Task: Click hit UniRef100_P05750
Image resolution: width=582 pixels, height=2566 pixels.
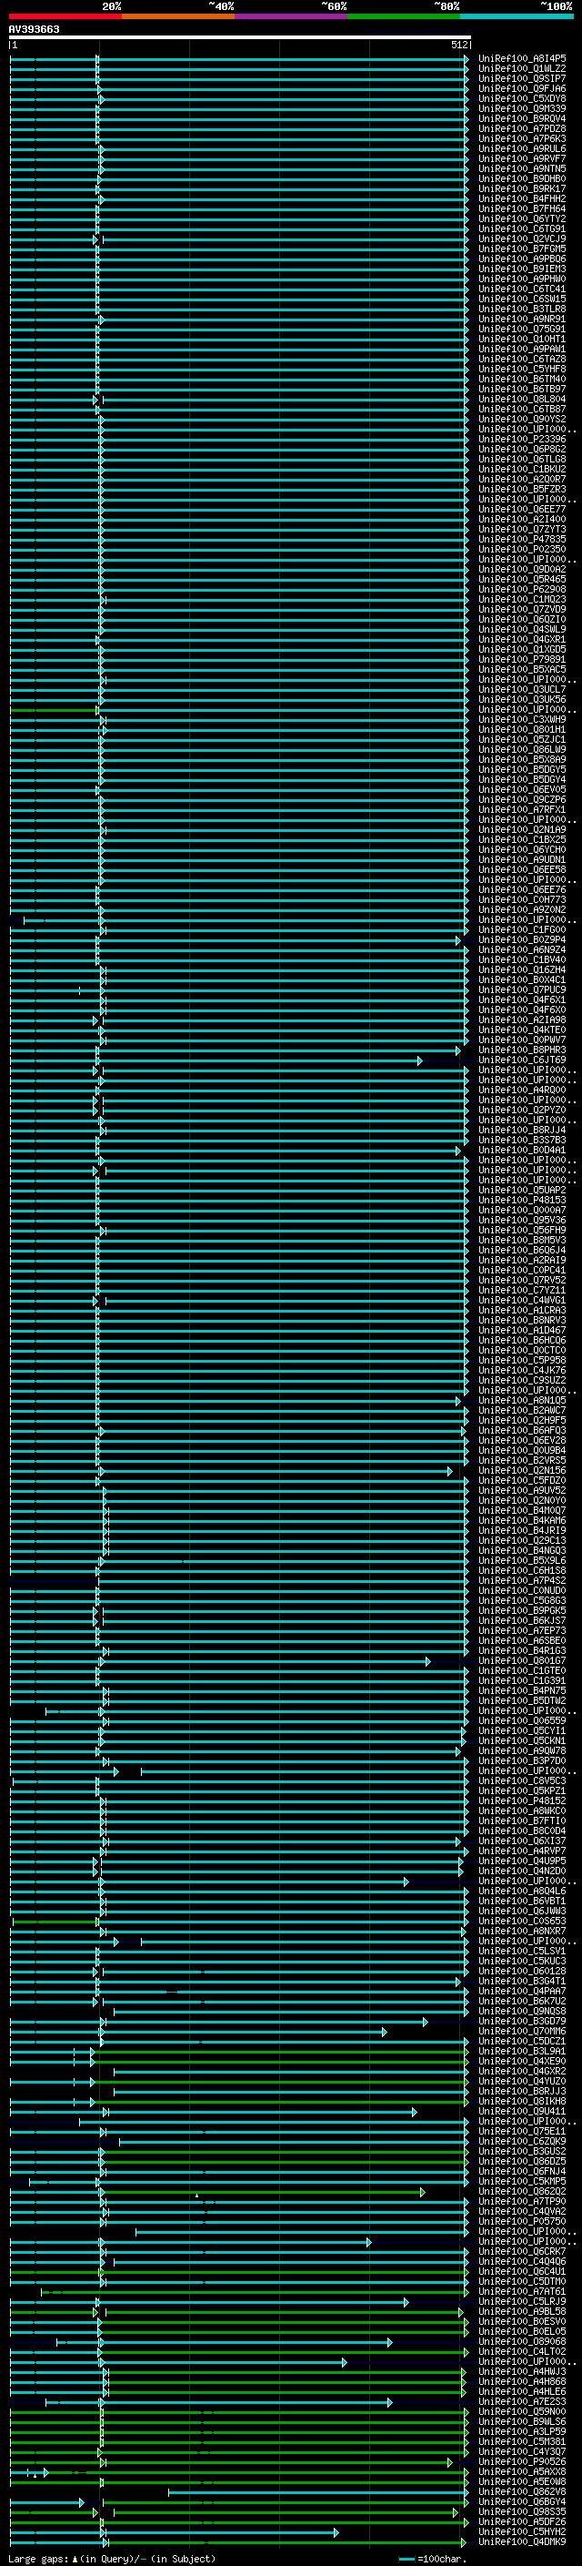Action: (x=522, y=2220)
